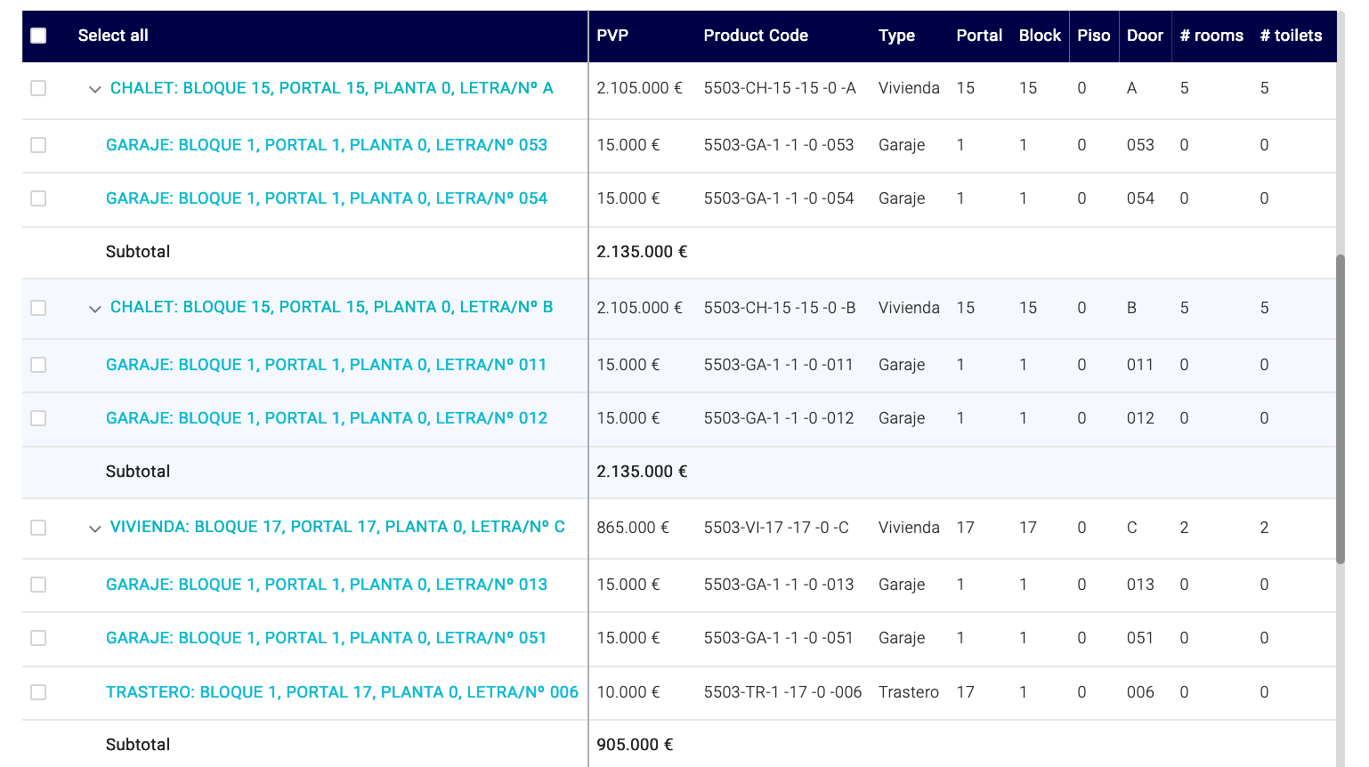
Task: Click the Portal column header
Action: coord(979,36)
